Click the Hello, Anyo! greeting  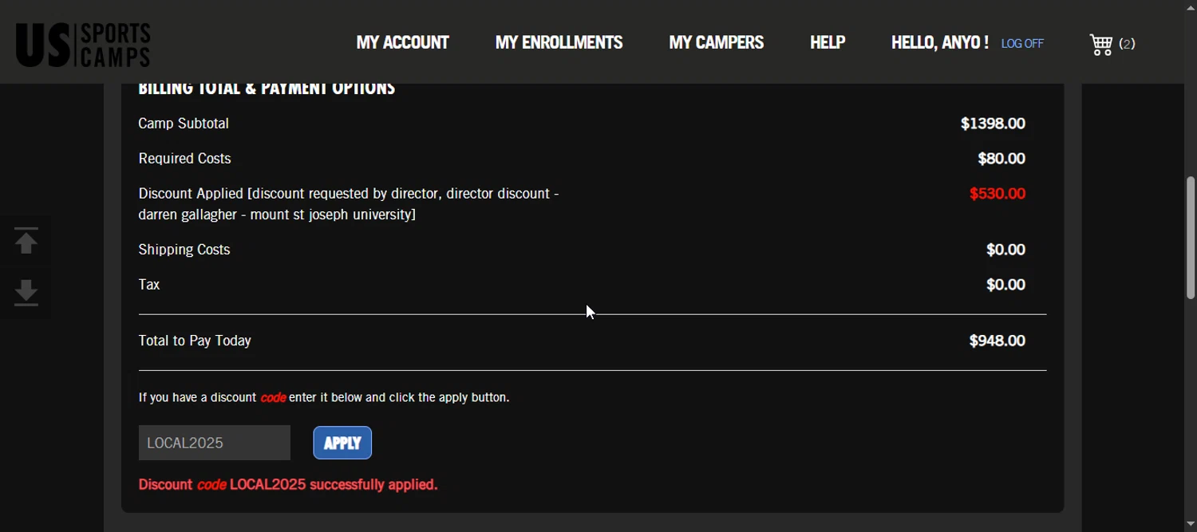tap(939, 42)
